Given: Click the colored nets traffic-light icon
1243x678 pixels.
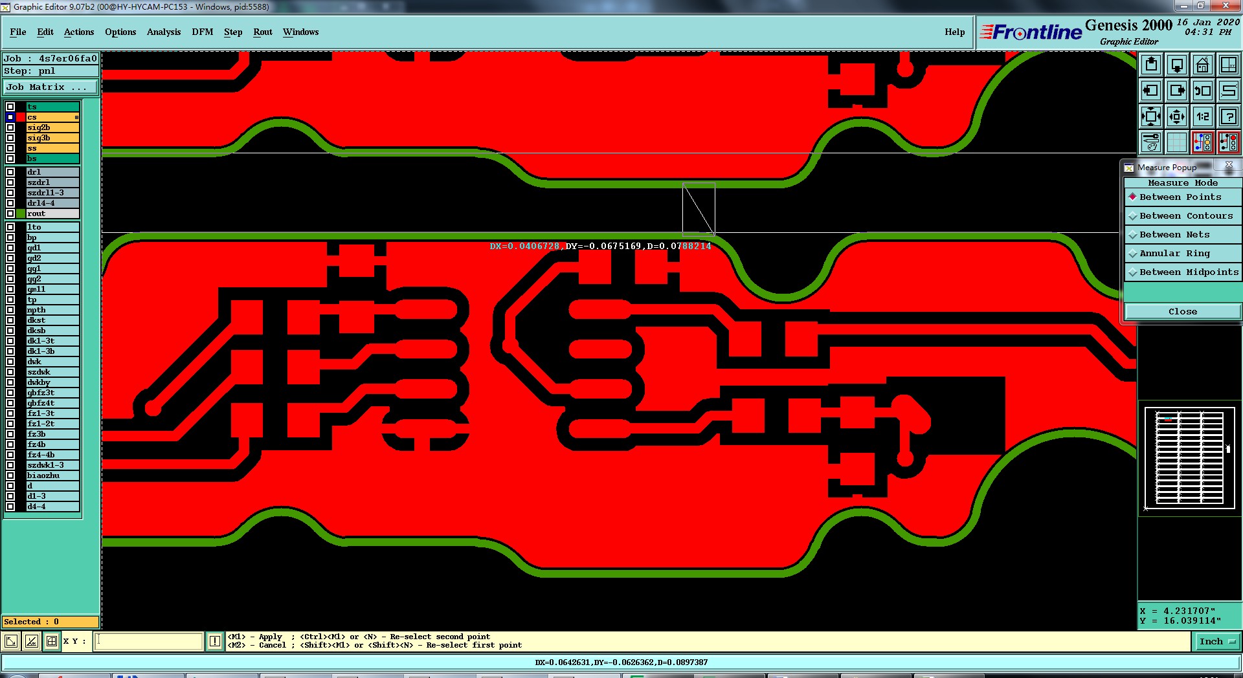Looking at the screenshot, I should [1203, 142].
